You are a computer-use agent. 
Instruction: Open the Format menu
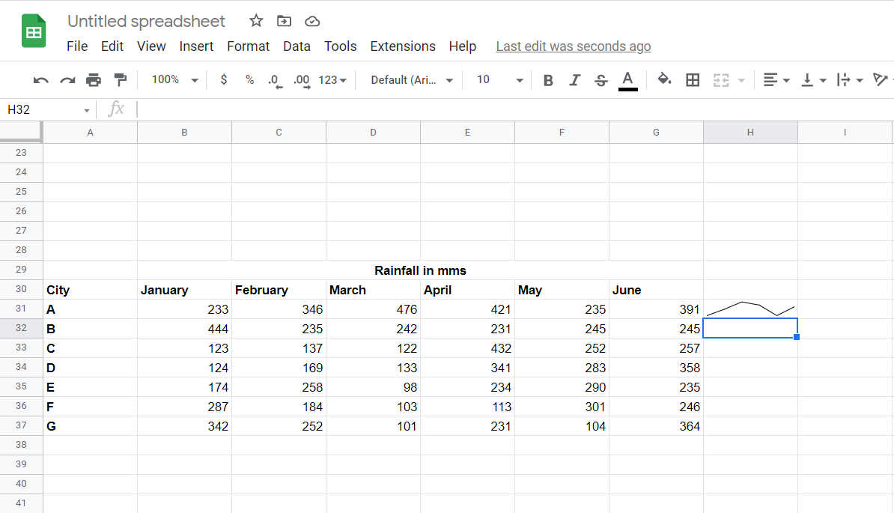tap(248, 46)
